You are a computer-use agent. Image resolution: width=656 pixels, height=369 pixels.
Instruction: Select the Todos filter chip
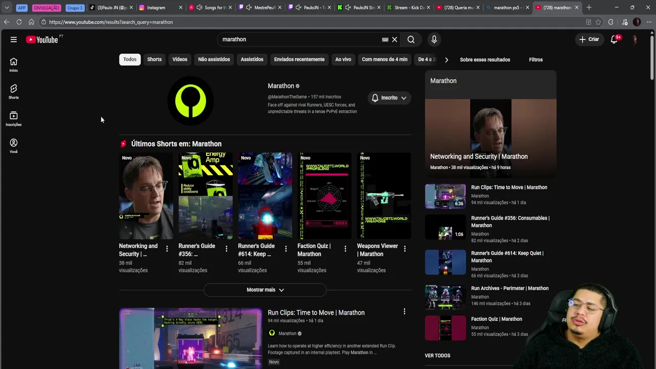[130, 59]
